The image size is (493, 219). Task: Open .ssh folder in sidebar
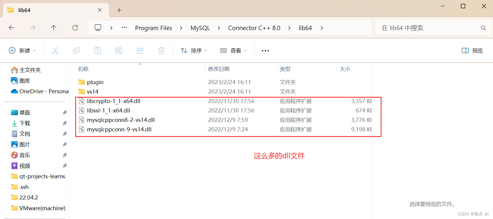pos(20,187)
